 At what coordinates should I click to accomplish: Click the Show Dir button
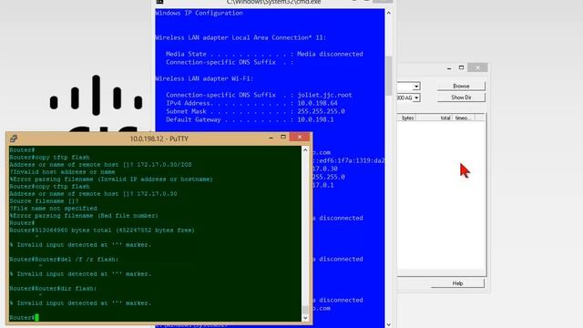[x=461, y=97]
